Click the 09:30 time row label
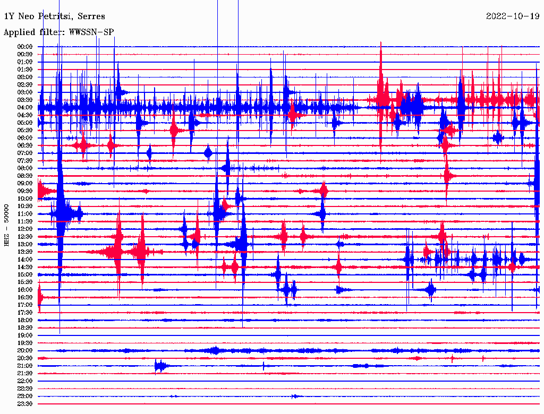 click(25, 191)
